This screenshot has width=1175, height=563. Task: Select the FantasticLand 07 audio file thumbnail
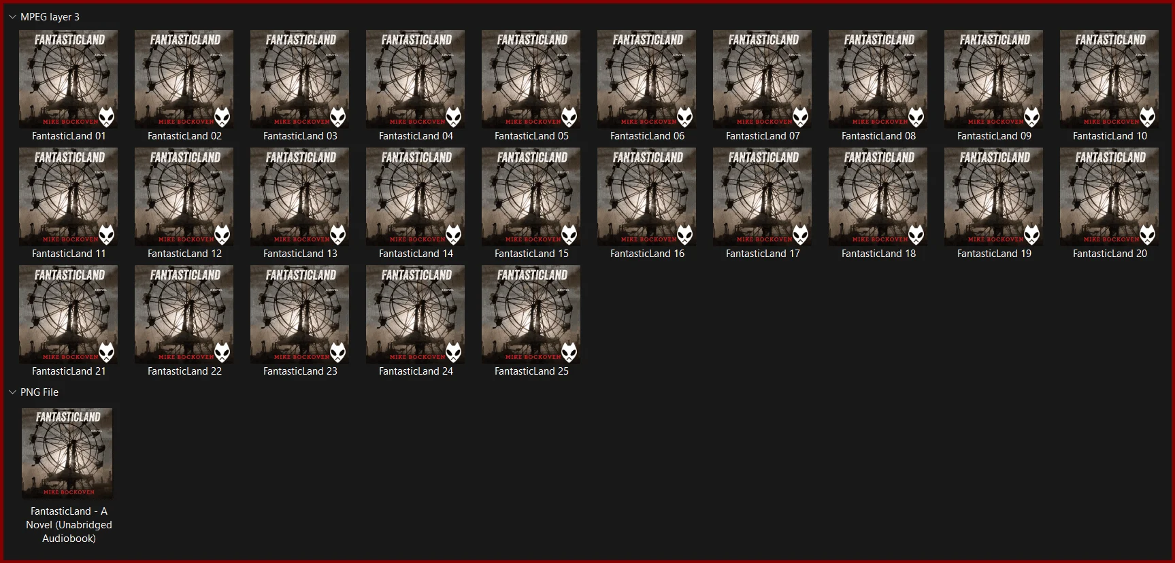coord(763,79)
